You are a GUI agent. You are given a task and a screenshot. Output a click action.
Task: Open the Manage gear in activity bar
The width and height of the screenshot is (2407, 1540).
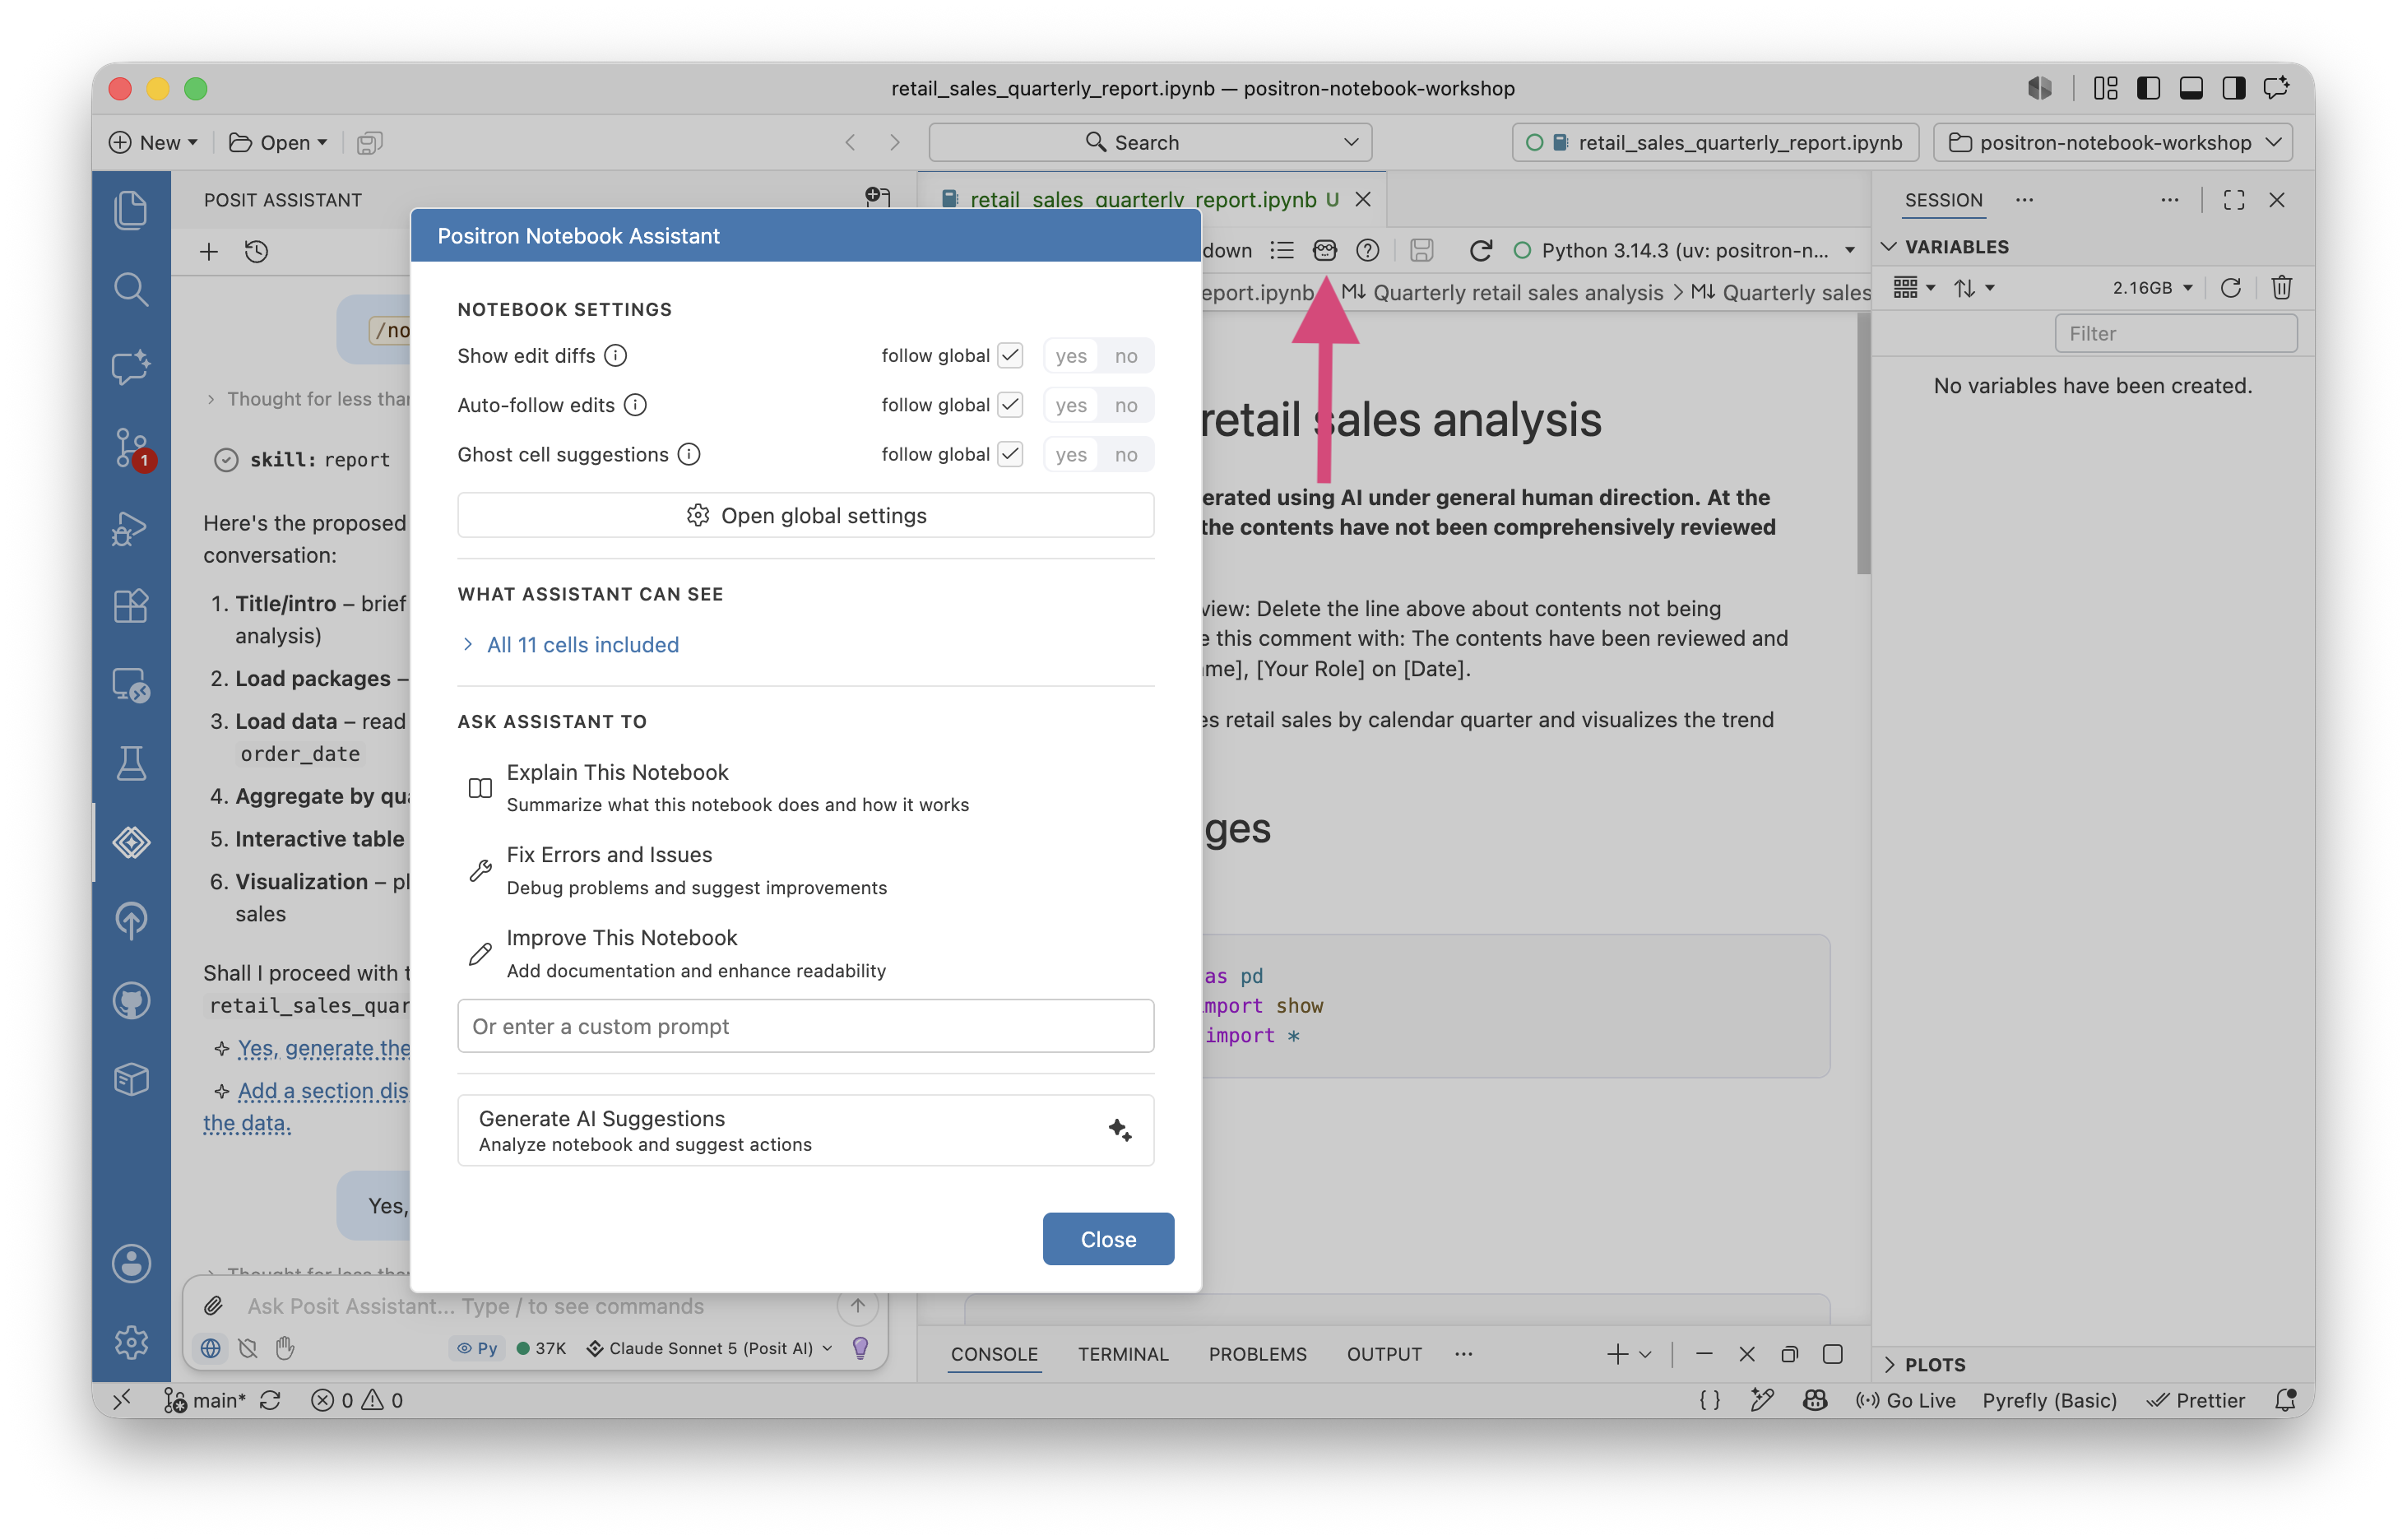point(131,1341)
